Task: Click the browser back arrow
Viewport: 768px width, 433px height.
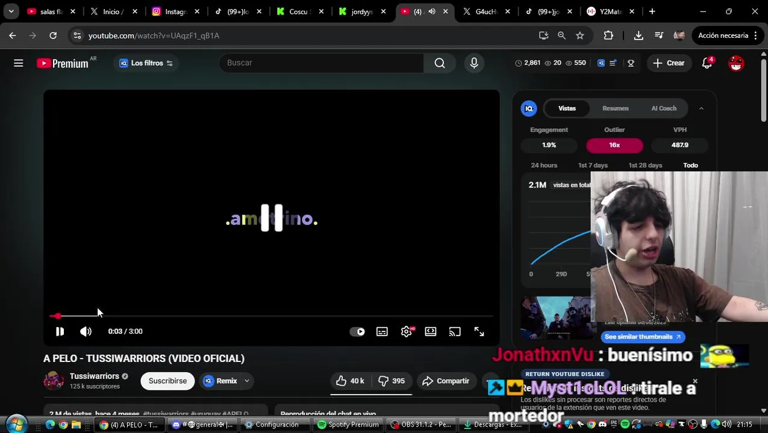Action: (13, 35)
